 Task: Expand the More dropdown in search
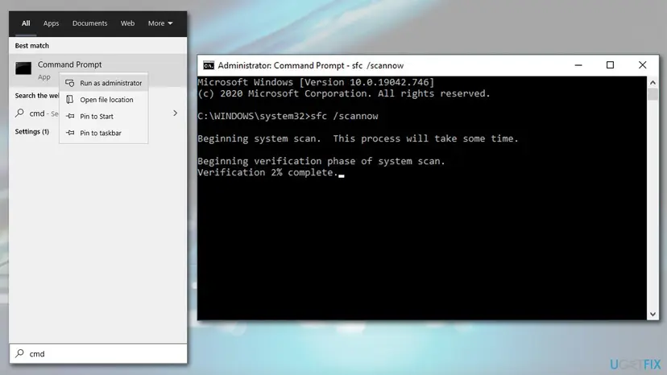tap(160, 23)
